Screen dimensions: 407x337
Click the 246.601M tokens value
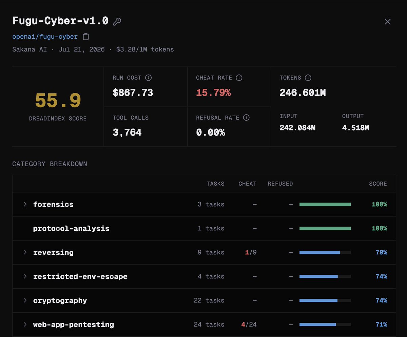click(x=303, y=92)
